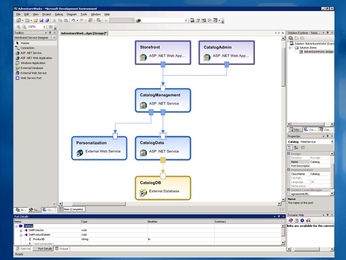This screenshot has height=260, width=346.
Task: Open the File menu
Action: coord(18,14)
